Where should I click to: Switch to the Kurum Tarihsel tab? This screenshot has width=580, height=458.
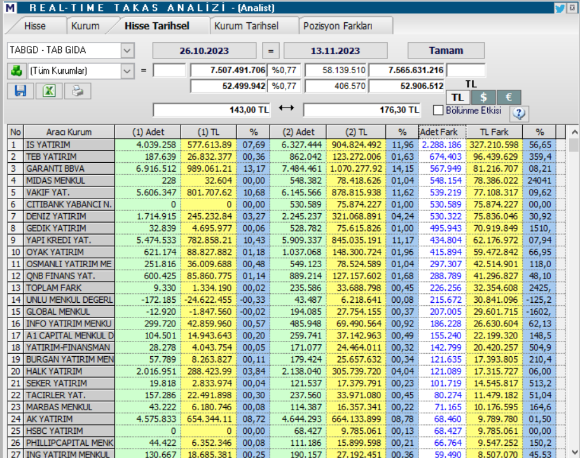click(x=246, y=26)
